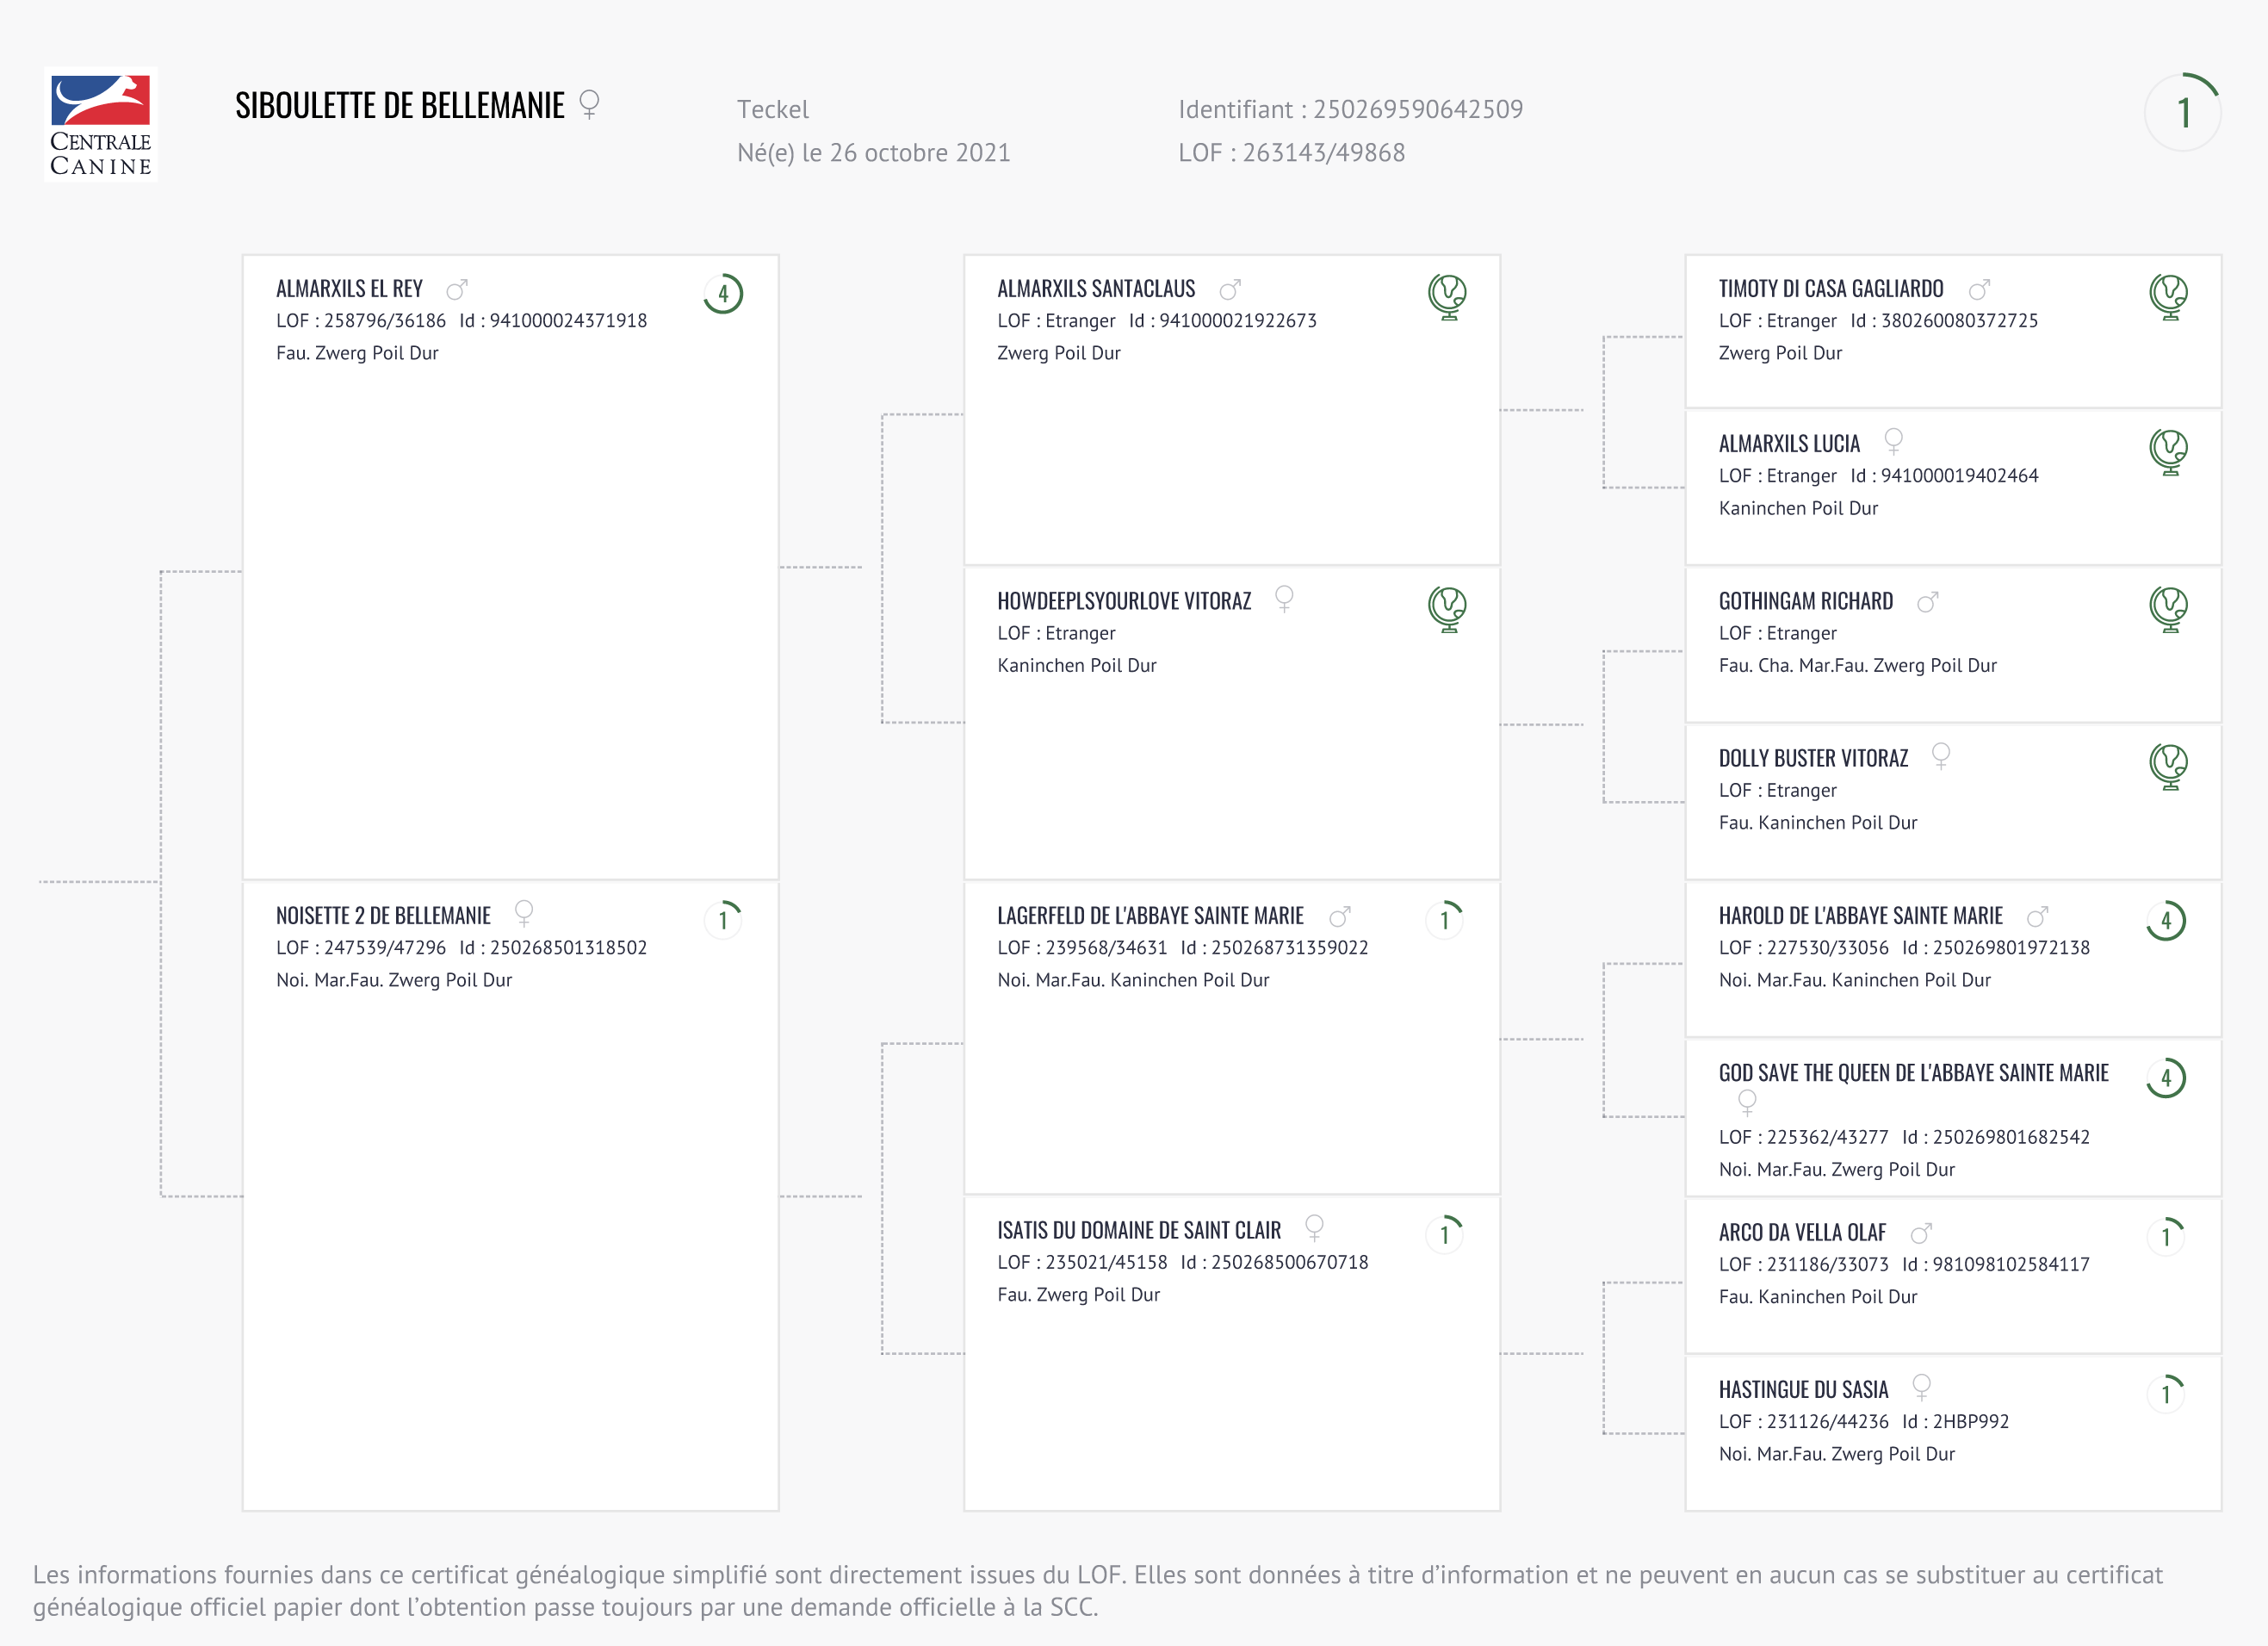Click rating 4 badge on Harold De L'Abbaye

[2166, 921]
